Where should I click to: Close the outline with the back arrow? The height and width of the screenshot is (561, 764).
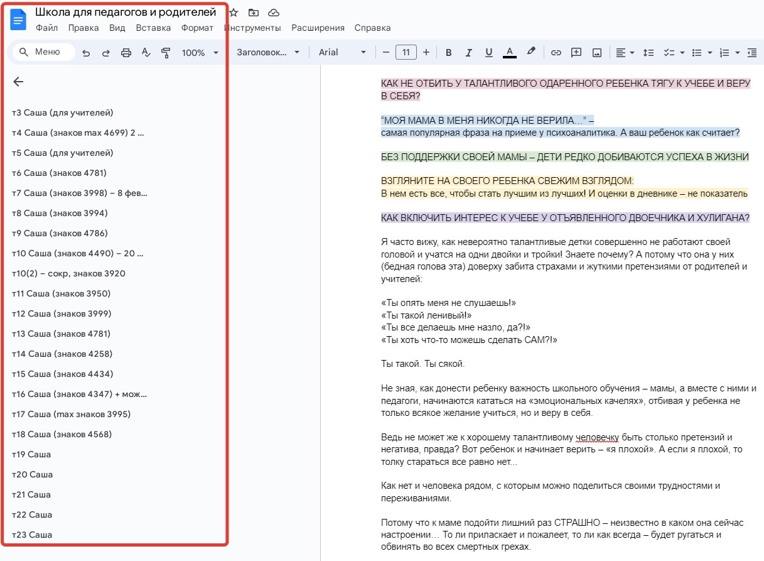click(x=18, y=82)
